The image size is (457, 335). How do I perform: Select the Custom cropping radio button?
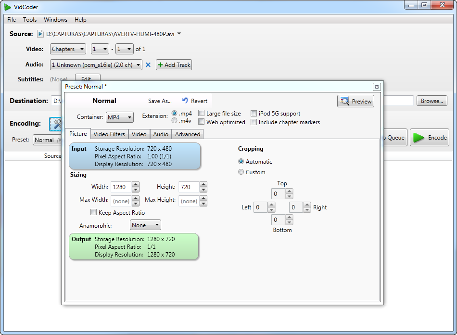pos(241,172)
